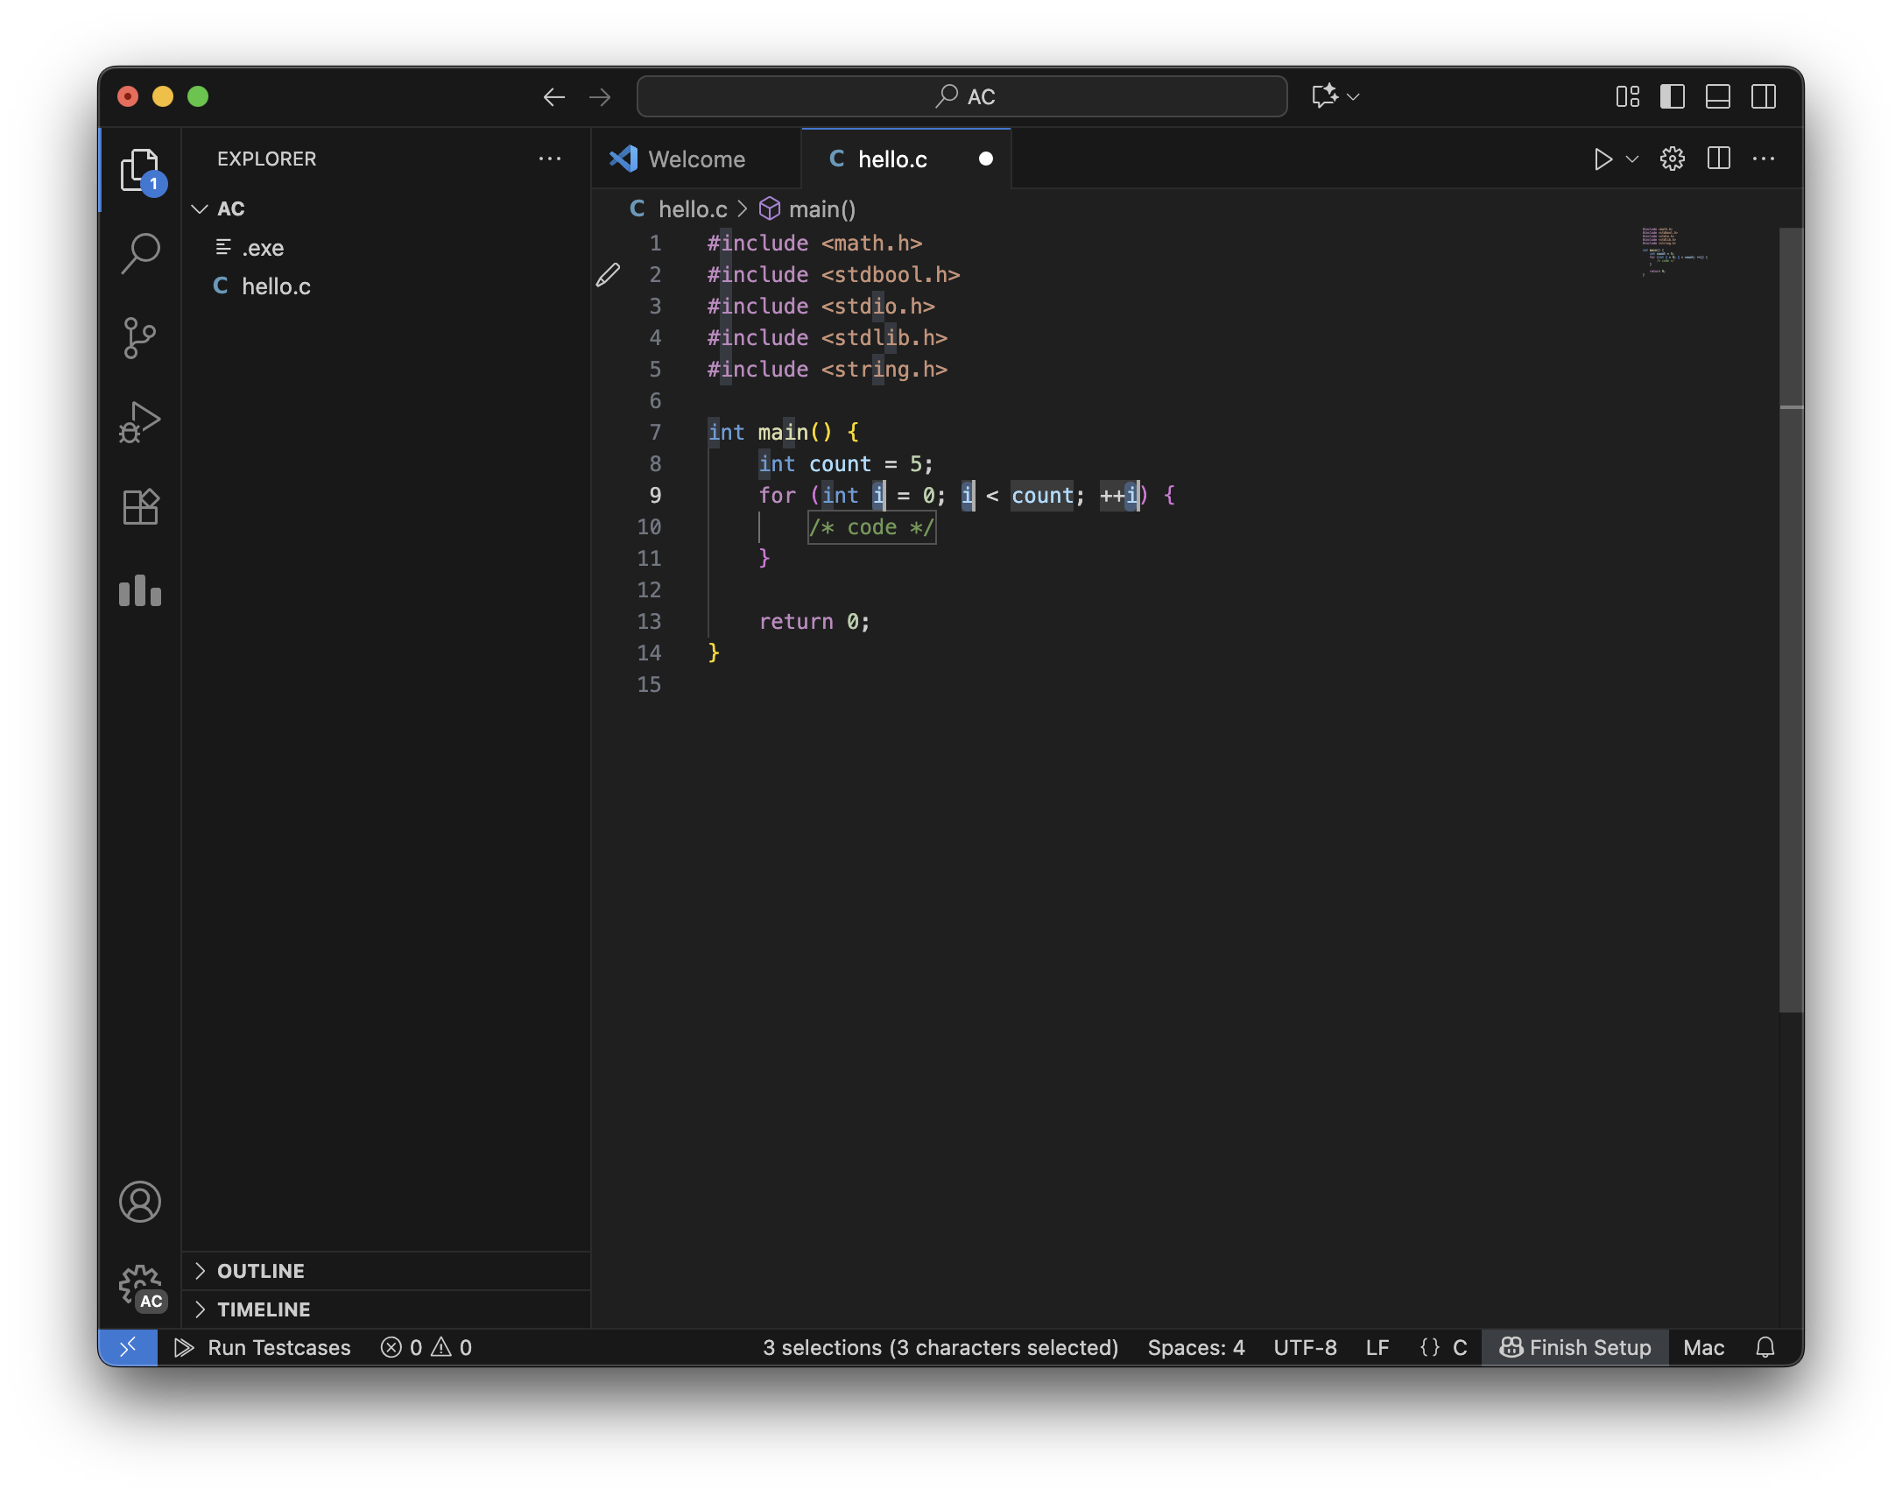Expand the TIMELINE section
The image size is (1902, 1496).
pos(263,1309)
